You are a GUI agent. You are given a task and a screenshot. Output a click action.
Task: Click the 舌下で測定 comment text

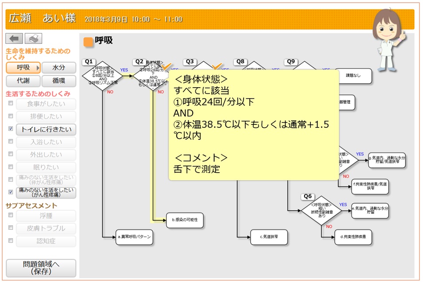(197, 169)
